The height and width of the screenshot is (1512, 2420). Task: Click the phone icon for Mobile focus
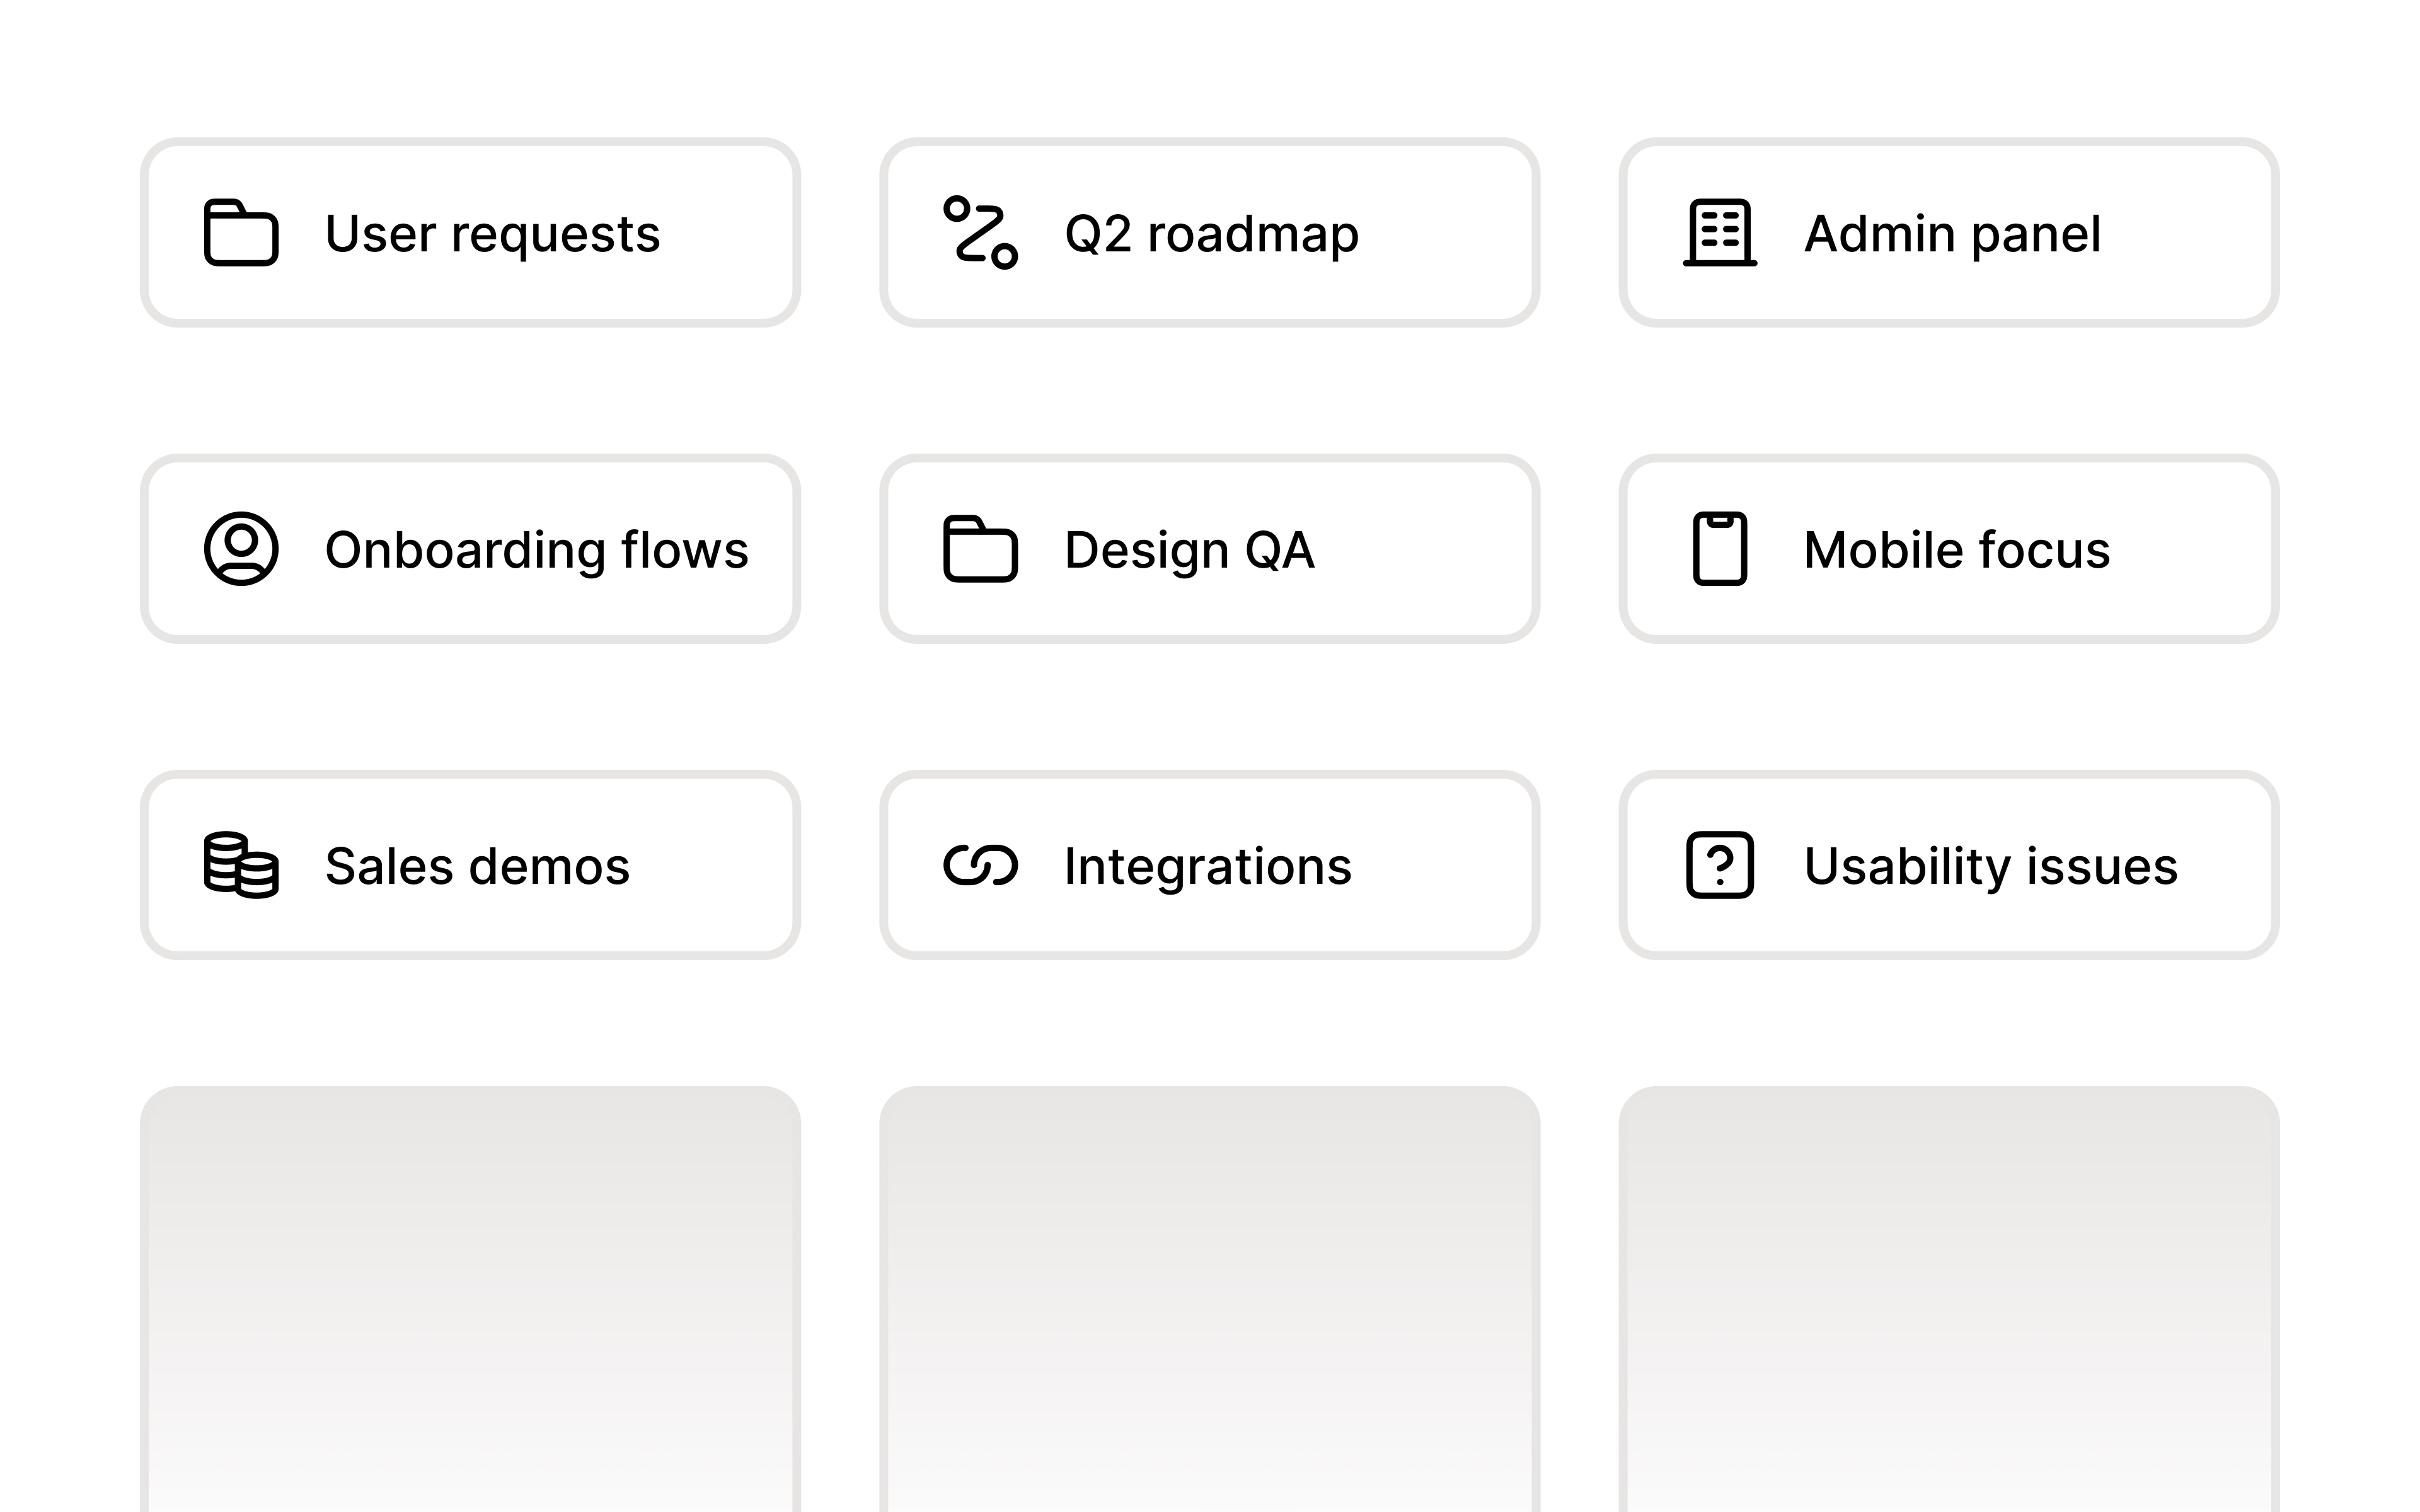click(1719, 549)
